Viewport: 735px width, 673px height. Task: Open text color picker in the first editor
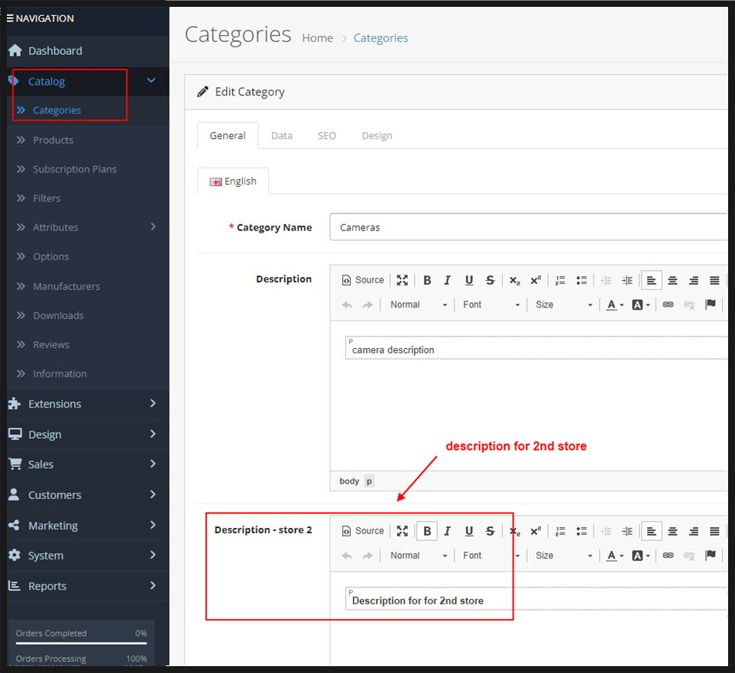615,304
